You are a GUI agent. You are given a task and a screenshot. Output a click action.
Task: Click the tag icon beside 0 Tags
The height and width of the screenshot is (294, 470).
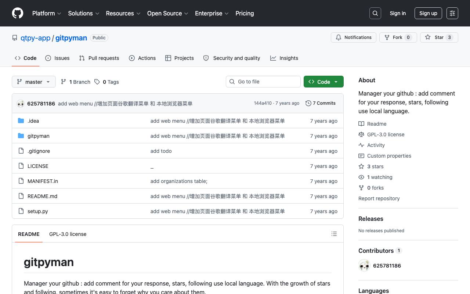click(97, 82)
